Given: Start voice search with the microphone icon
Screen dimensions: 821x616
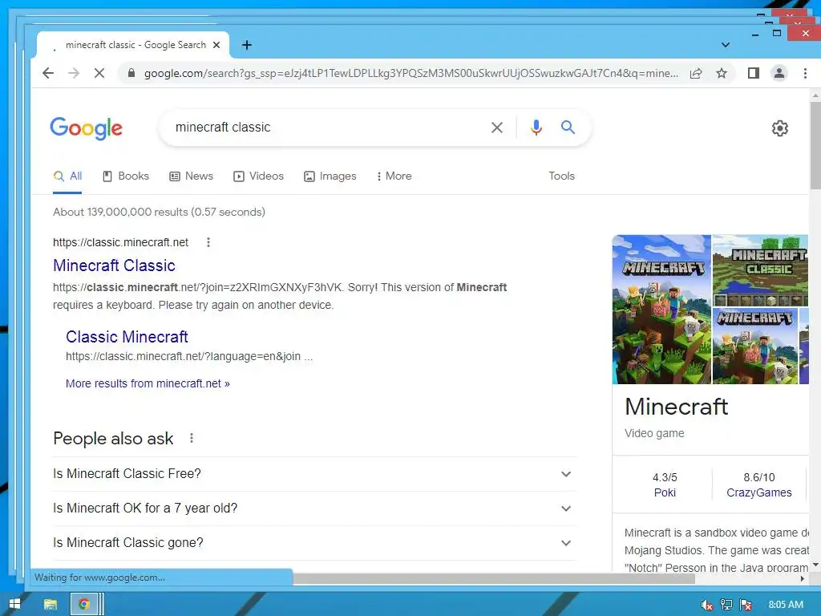Looking at the screenshot, I should point(536,128).
